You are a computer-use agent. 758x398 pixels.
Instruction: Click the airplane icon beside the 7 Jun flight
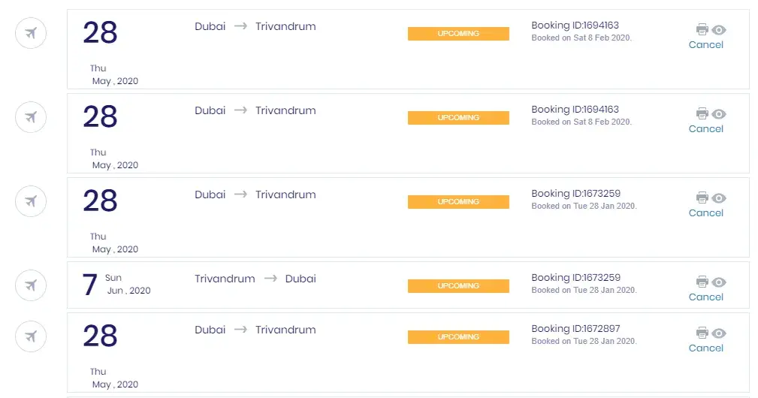pyautogui.click(x=31, y=285)
